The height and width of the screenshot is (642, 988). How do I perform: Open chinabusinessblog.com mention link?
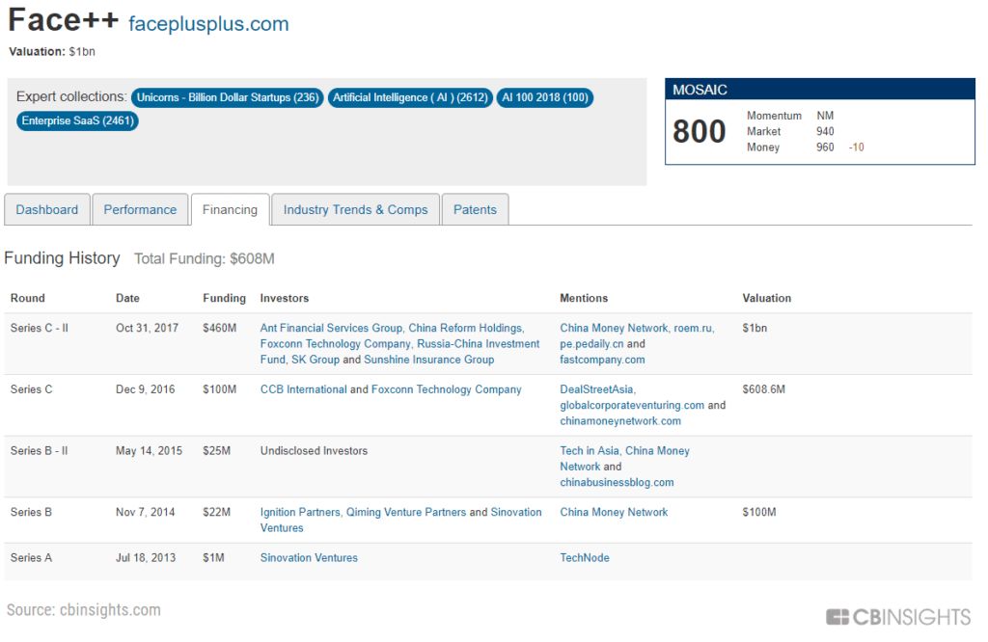point(617,482)
